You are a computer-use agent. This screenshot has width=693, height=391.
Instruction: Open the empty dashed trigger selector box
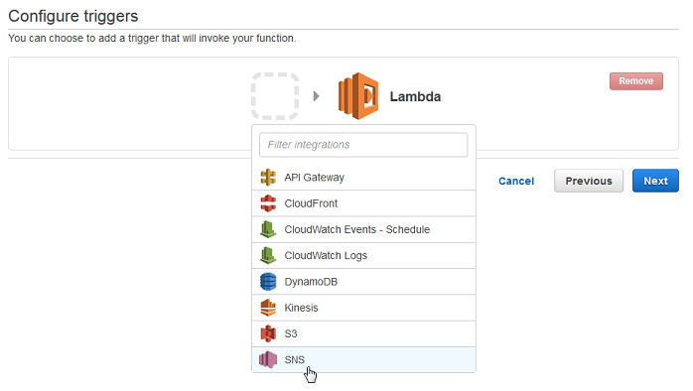tap(275, 96)
